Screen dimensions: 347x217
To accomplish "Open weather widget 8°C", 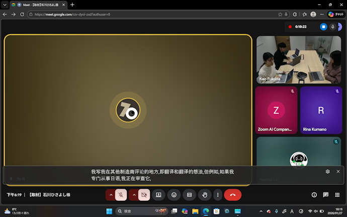I will point(17,211).
